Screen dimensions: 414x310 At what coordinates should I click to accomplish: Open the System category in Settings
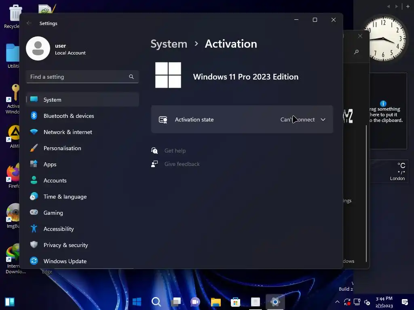[x=82, y=100]
